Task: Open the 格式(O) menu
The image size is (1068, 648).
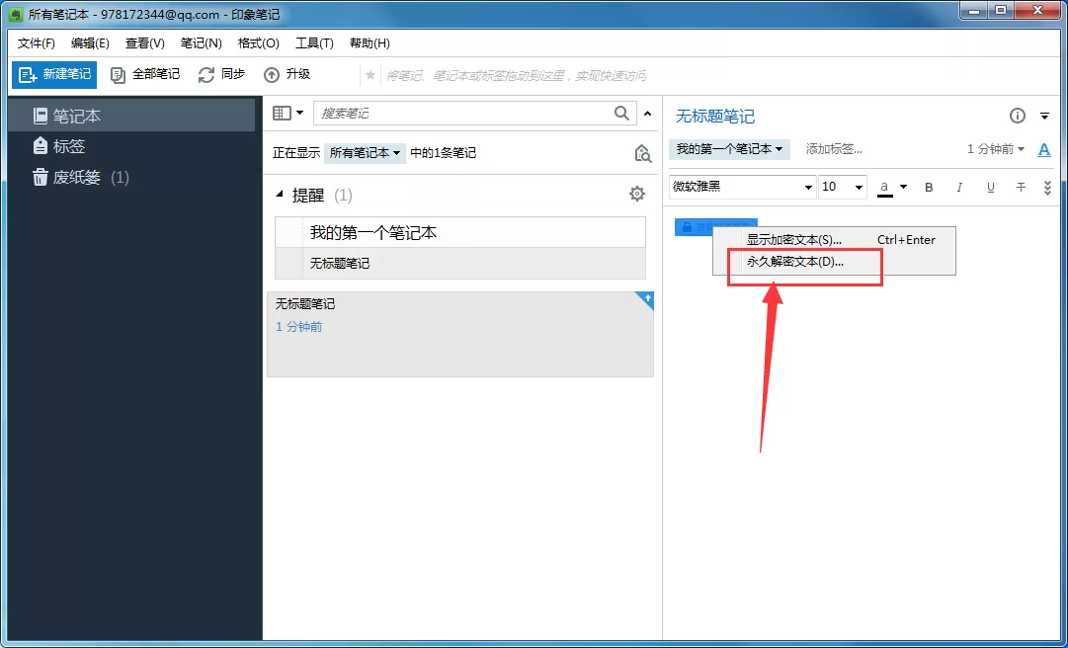Action: click(x=258, y=43)
